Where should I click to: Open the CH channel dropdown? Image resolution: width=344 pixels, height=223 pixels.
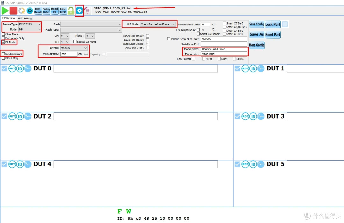[65, 36]
